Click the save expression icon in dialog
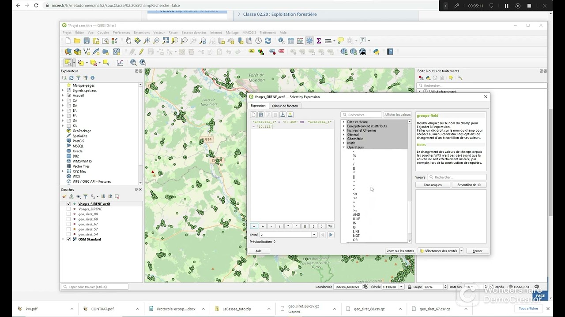Viewport: 565px width, 317px height. (261, 114)
